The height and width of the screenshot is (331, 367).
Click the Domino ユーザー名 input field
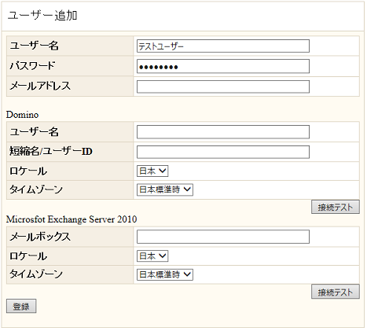coord(223,132)
